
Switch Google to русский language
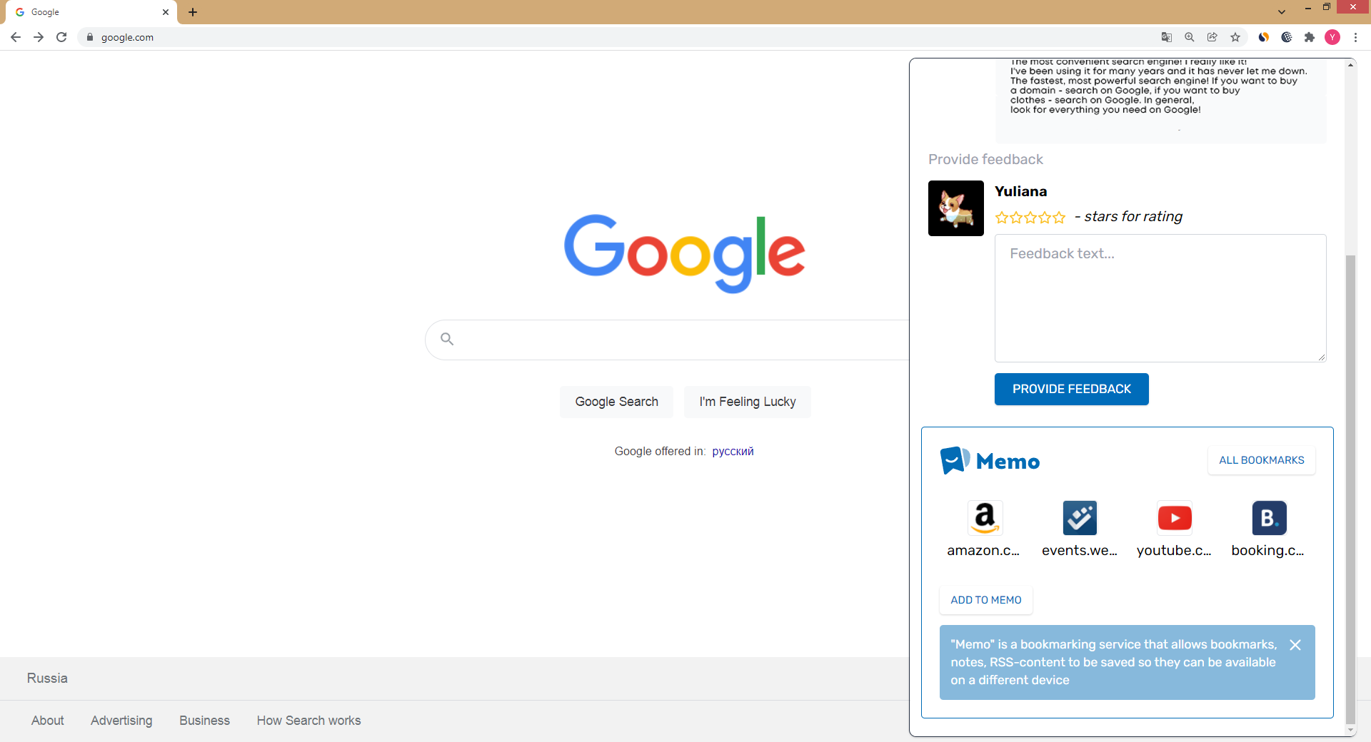[733, 451]
